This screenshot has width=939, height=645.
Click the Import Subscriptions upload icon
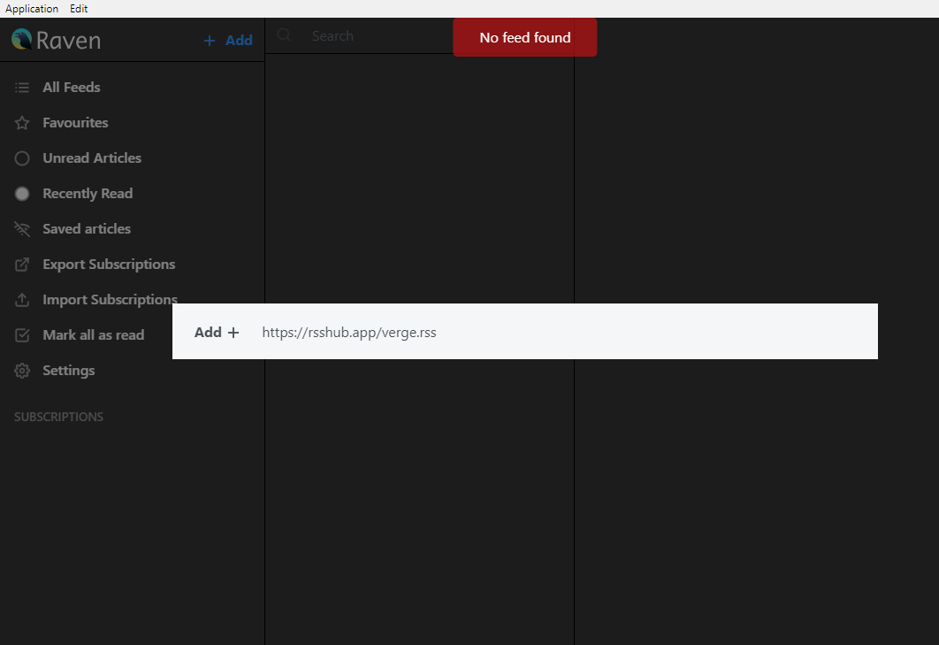pos(21,299)
